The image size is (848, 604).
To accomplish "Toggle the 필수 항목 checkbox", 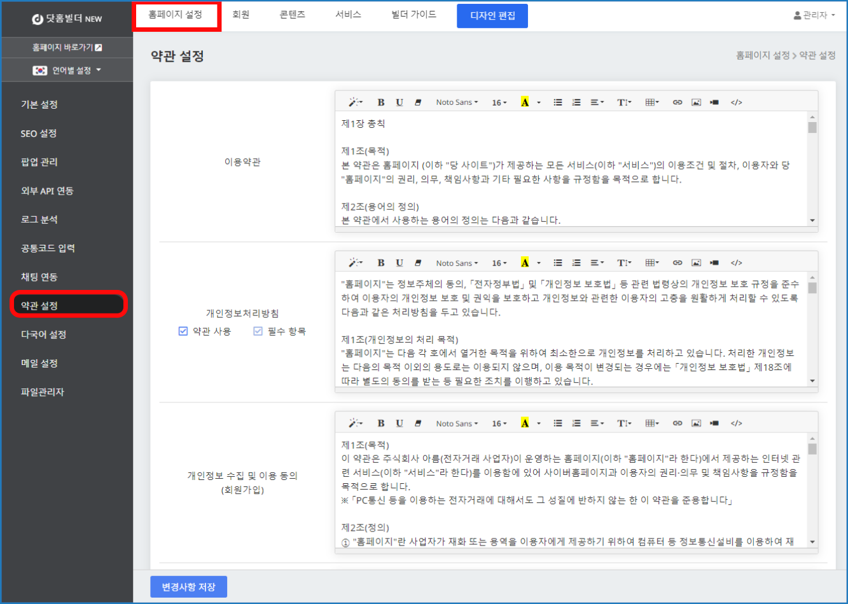I will coord(258,331).
